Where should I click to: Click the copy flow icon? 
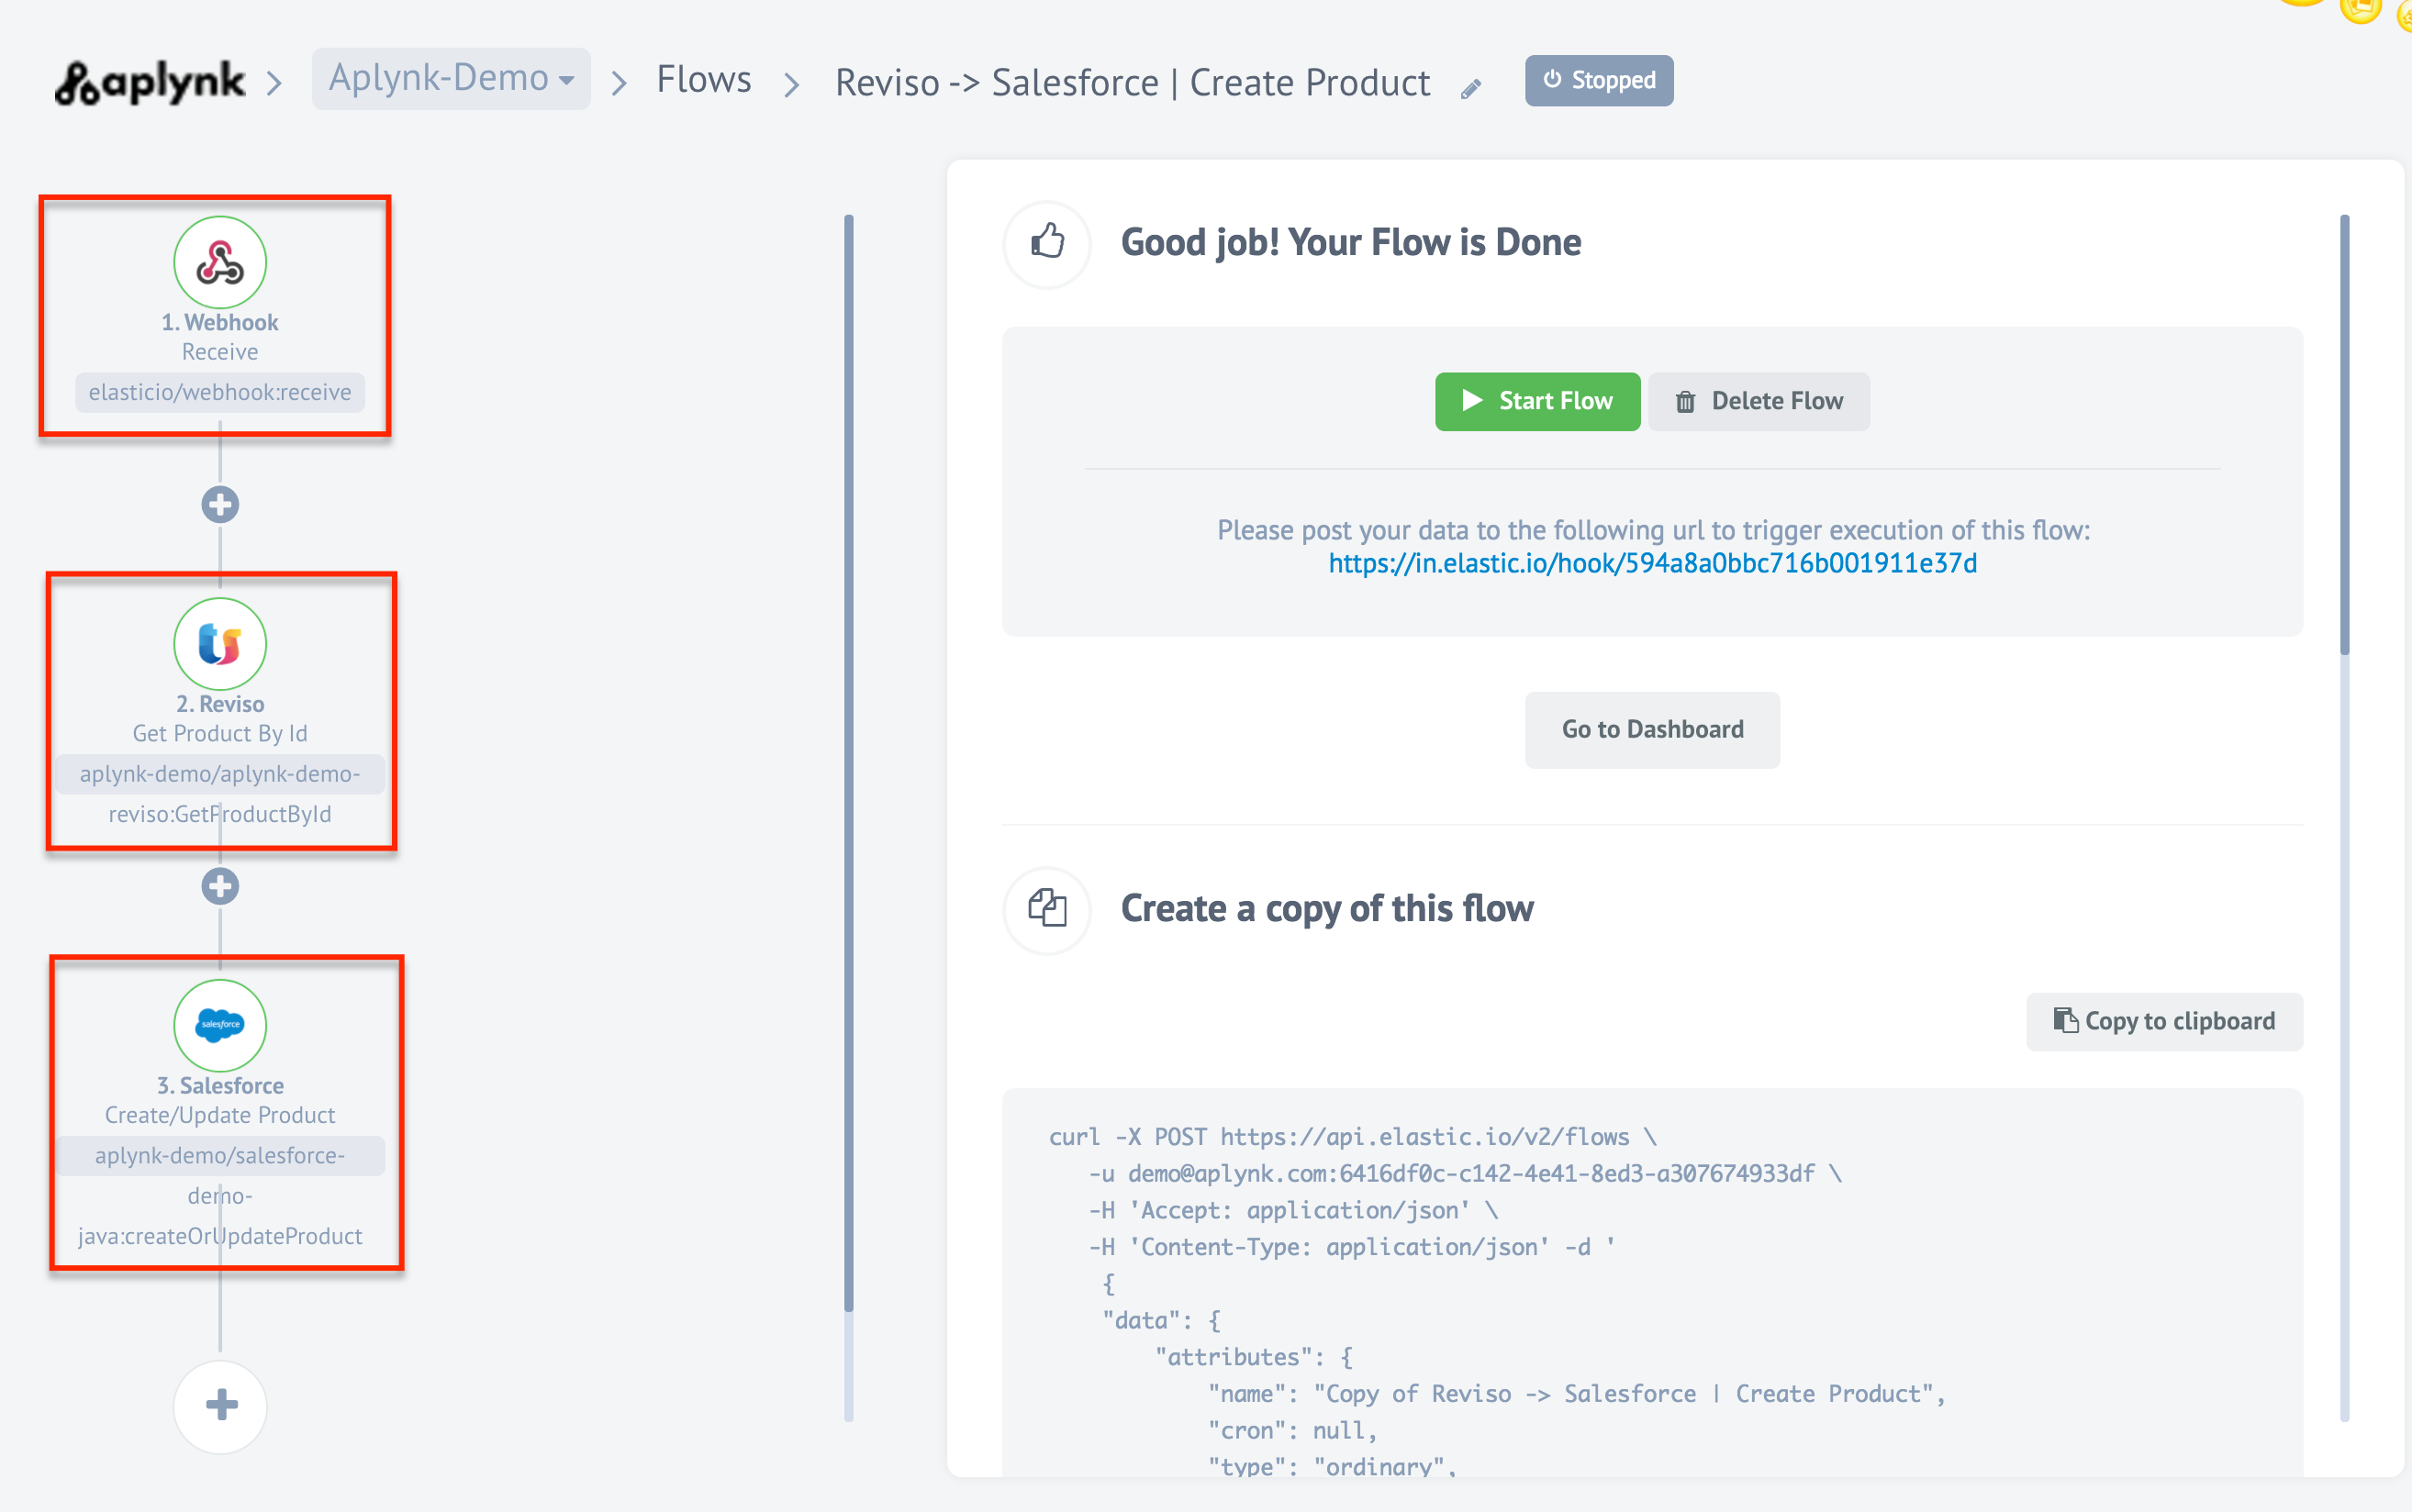1047,909
